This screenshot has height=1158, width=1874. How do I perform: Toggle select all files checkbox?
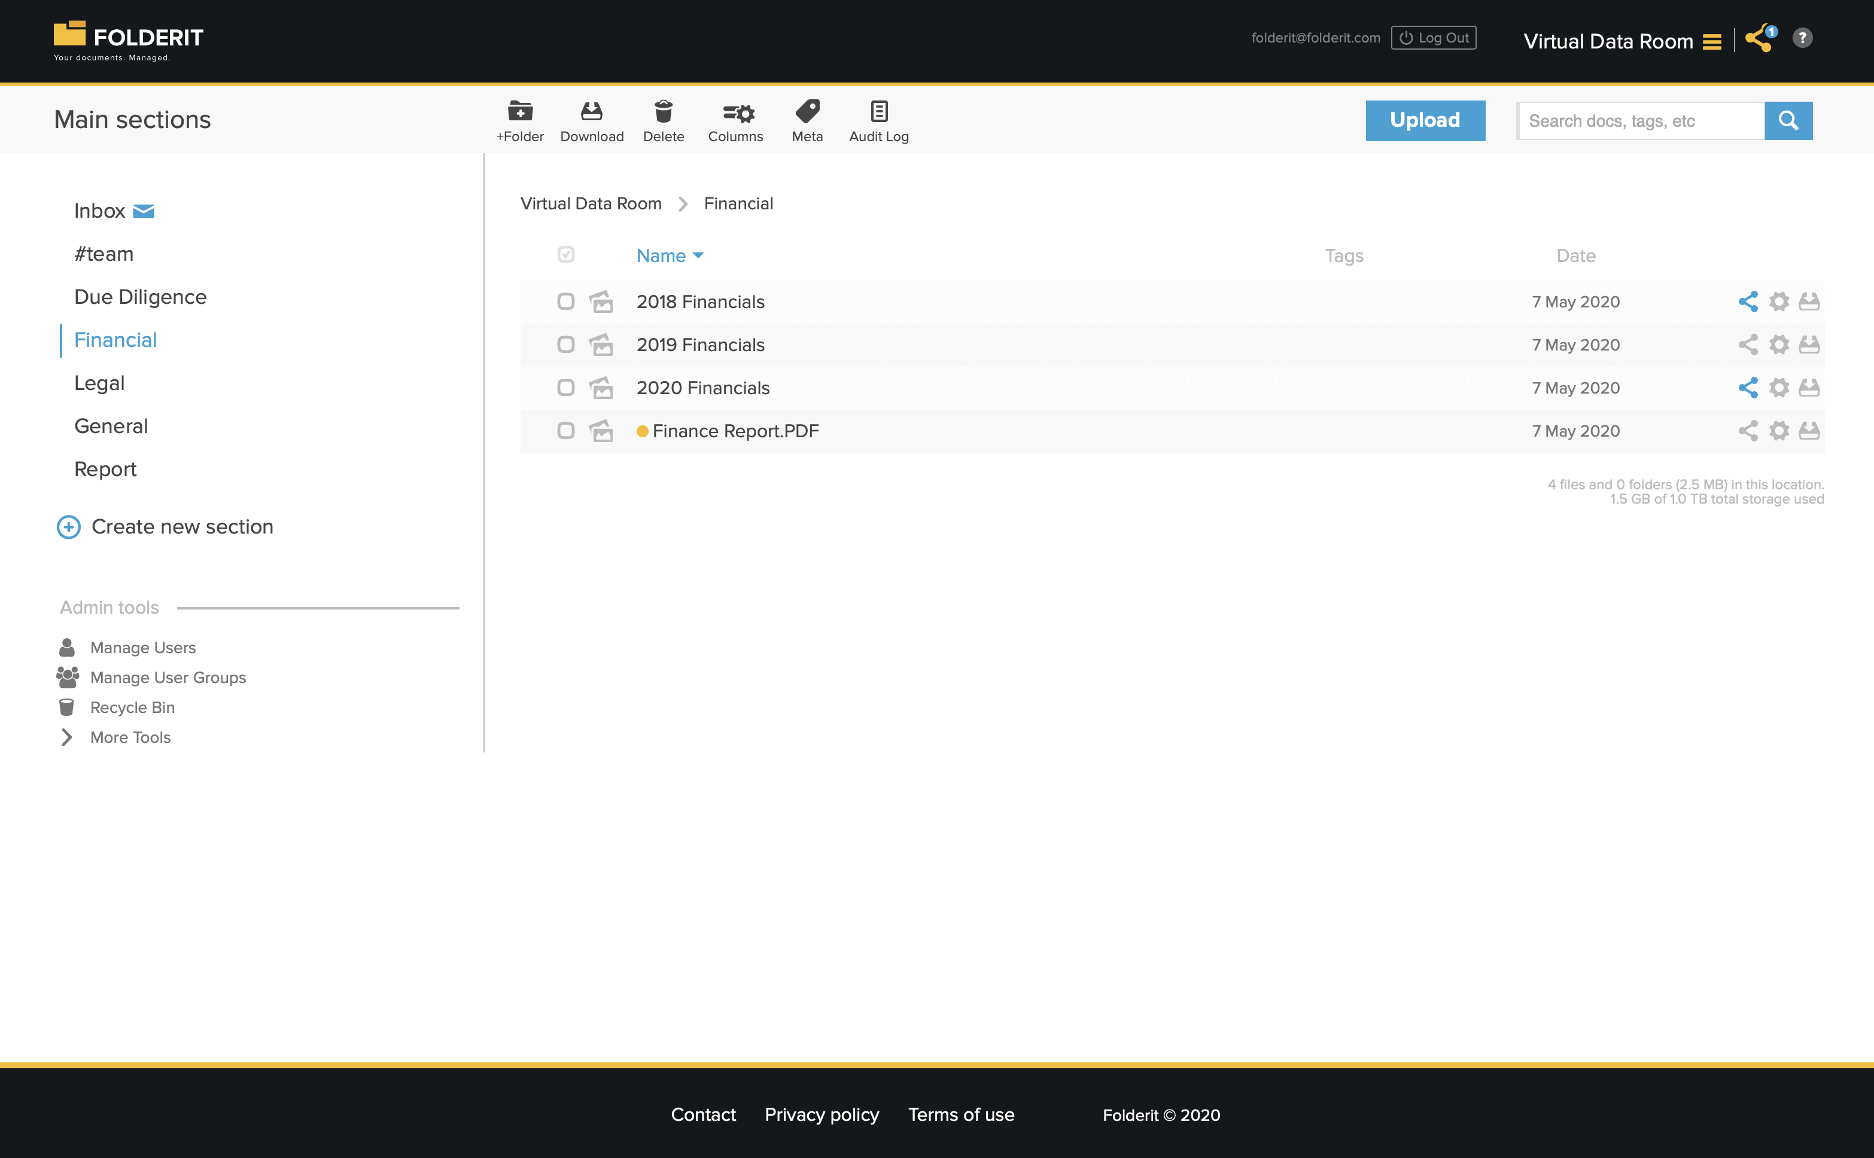566,254
